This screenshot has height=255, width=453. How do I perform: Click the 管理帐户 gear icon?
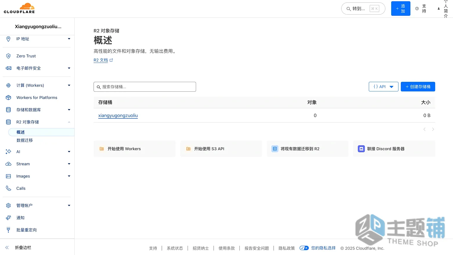coord(8,206)
